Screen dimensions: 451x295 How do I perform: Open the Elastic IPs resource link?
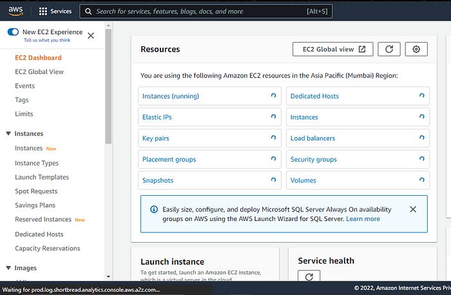point(157,117)
